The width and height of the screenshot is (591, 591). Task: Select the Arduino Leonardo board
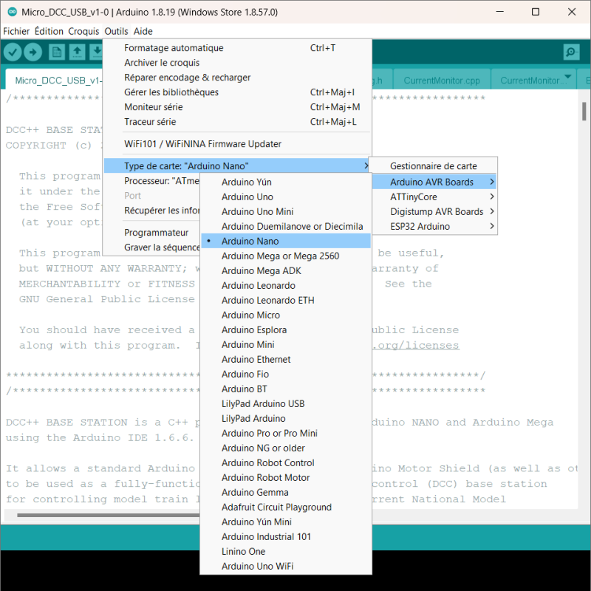pos(286,285)
